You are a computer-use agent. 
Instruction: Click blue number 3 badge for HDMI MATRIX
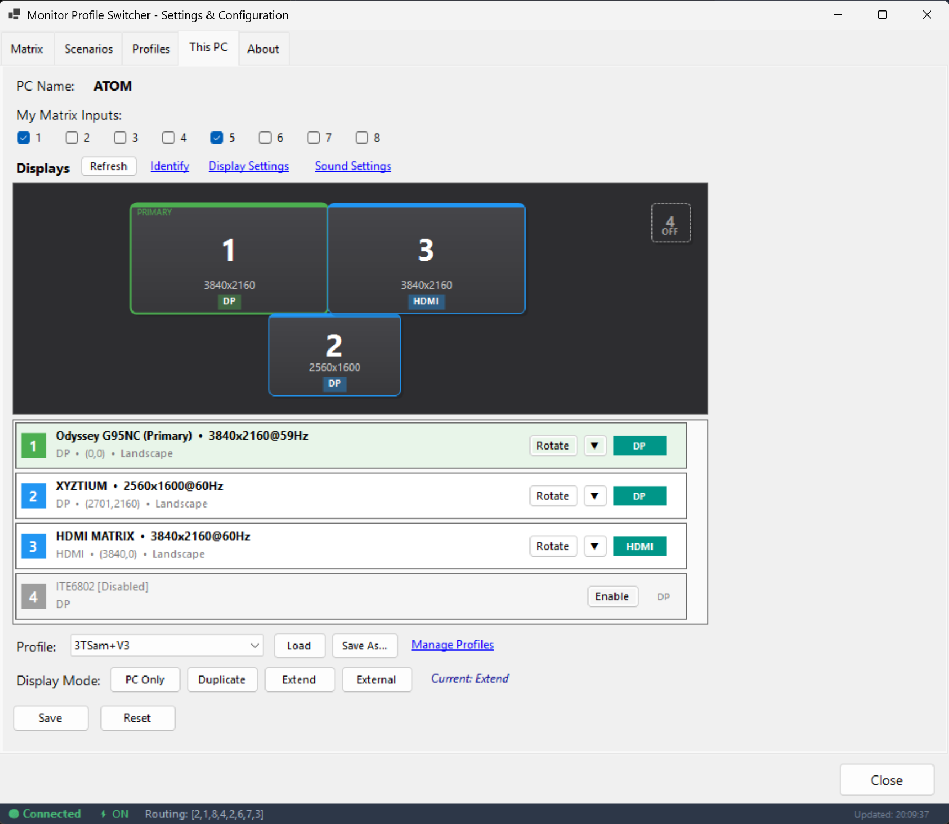(x=33, y=546)
